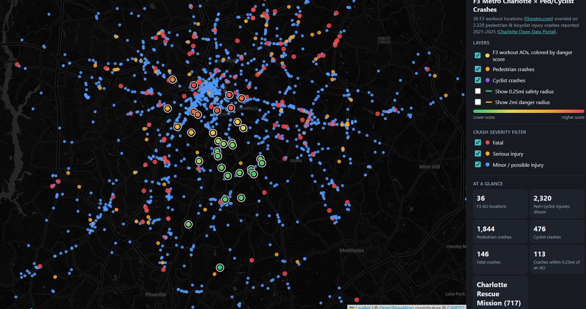Click orange dot beside Pedestrian crashes

pyautogui.click(x=488, y=69)
